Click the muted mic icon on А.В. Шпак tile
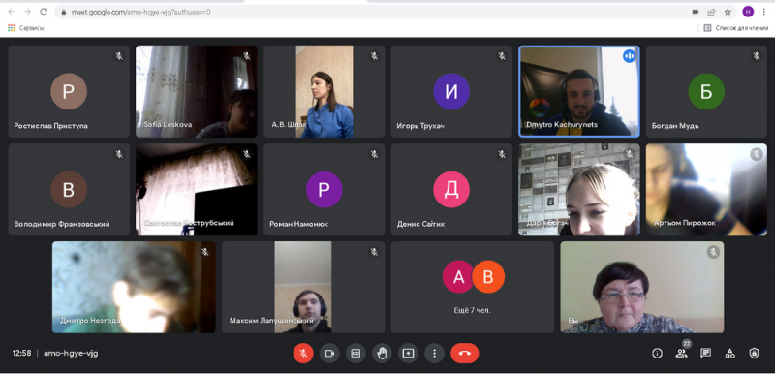The image size is (775, 374). (374, 56)
